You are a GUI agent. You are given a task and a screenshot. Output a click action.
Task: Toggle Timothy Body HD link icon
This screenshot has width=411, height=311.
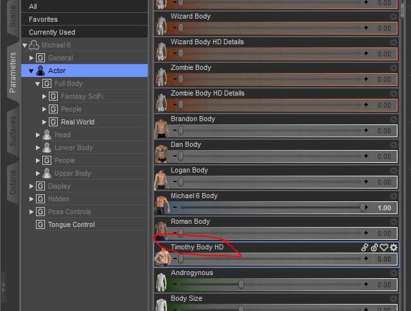365,248
